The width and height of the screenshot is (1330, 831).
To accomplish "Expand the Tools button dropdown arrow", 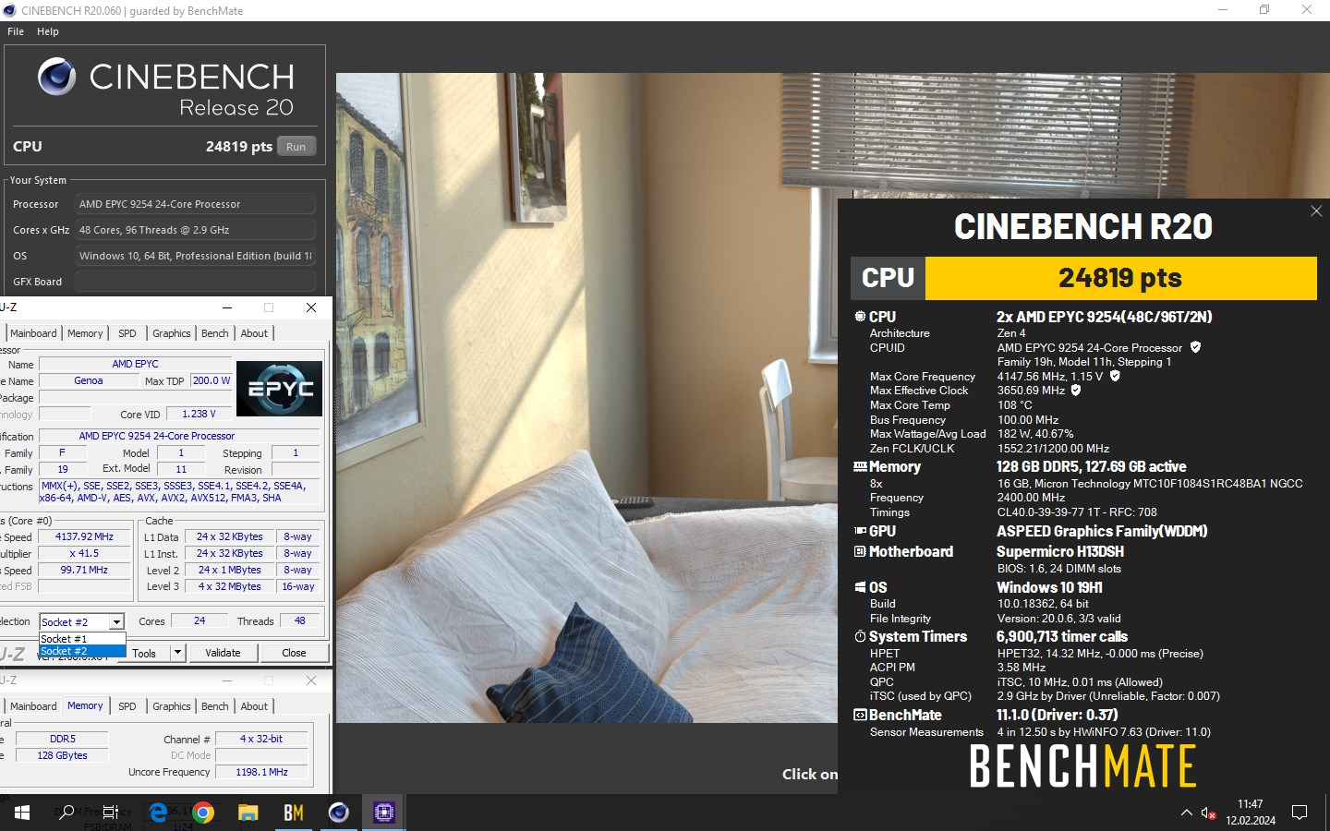I will 178,653.
